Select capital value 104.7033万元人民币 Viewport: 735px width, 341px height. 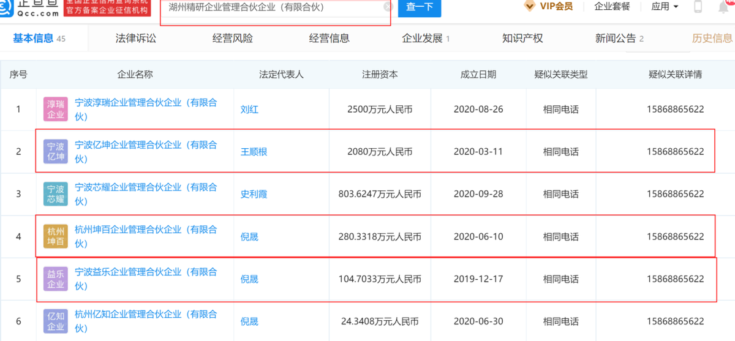[380, 279]
